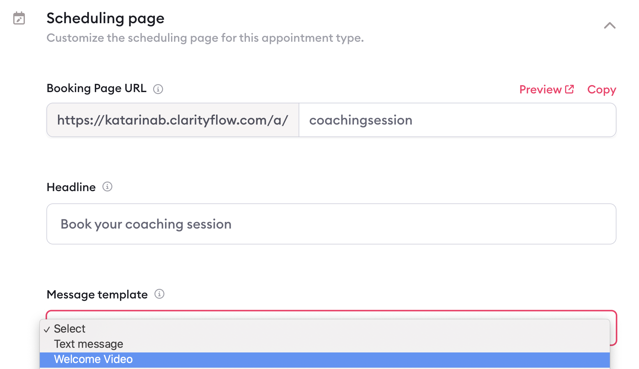The image size is (639, 369).
Task: Click the Message template label
Action: (x=97, y=294)
